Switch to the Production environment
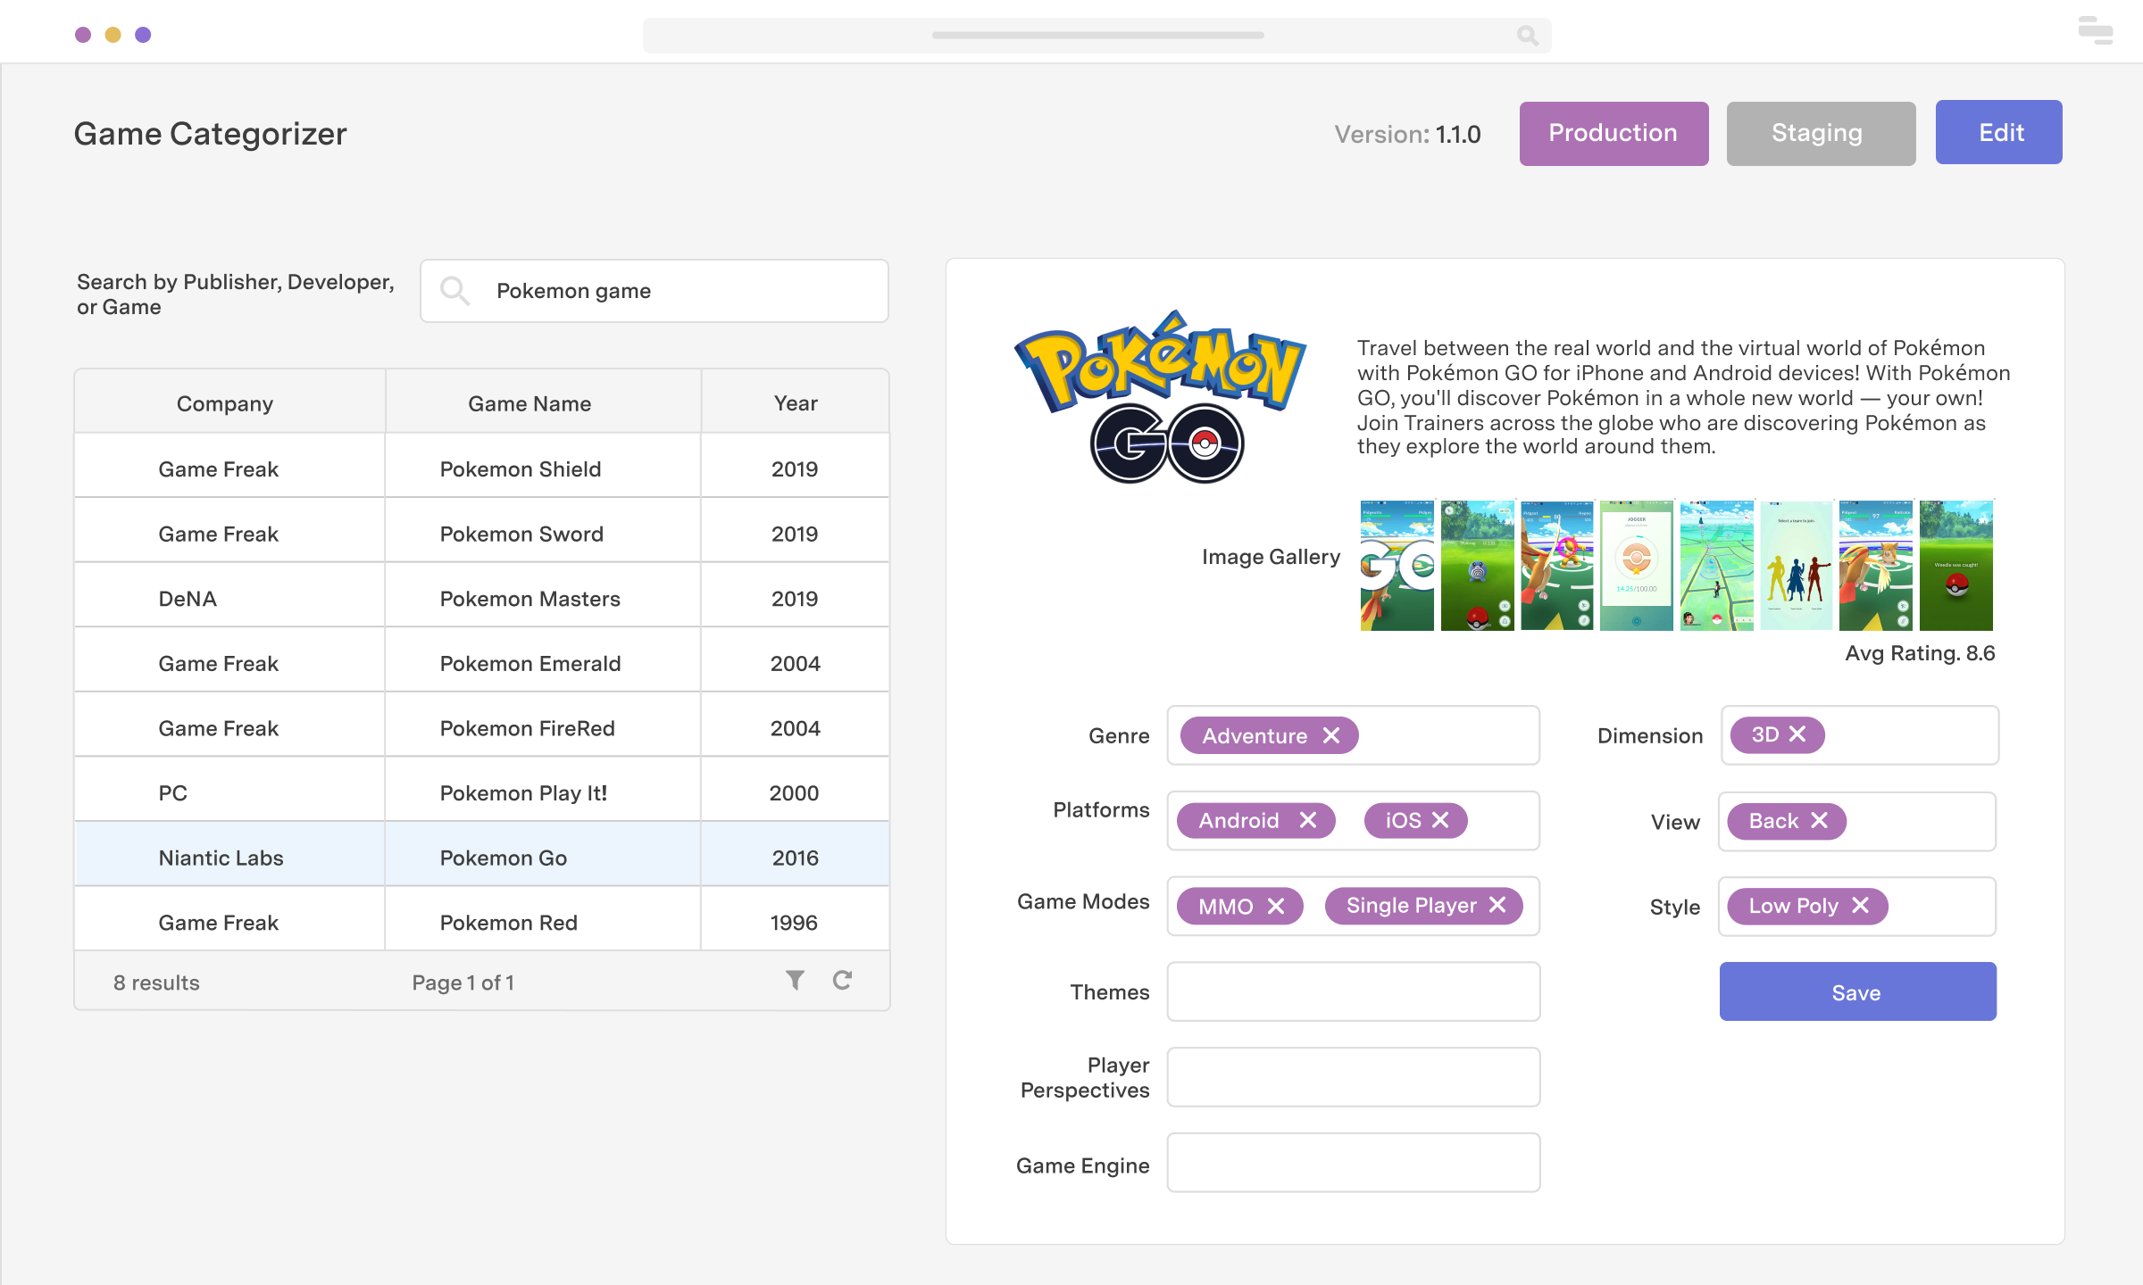This screenshot has height=1285, width=2143. click(x=1612, y=133)
